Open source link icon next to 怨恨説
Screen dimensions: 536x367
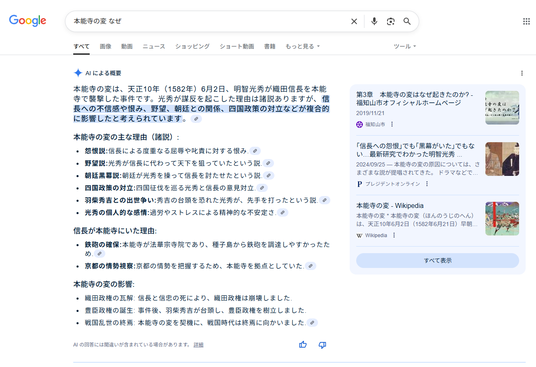click(255, 151)
